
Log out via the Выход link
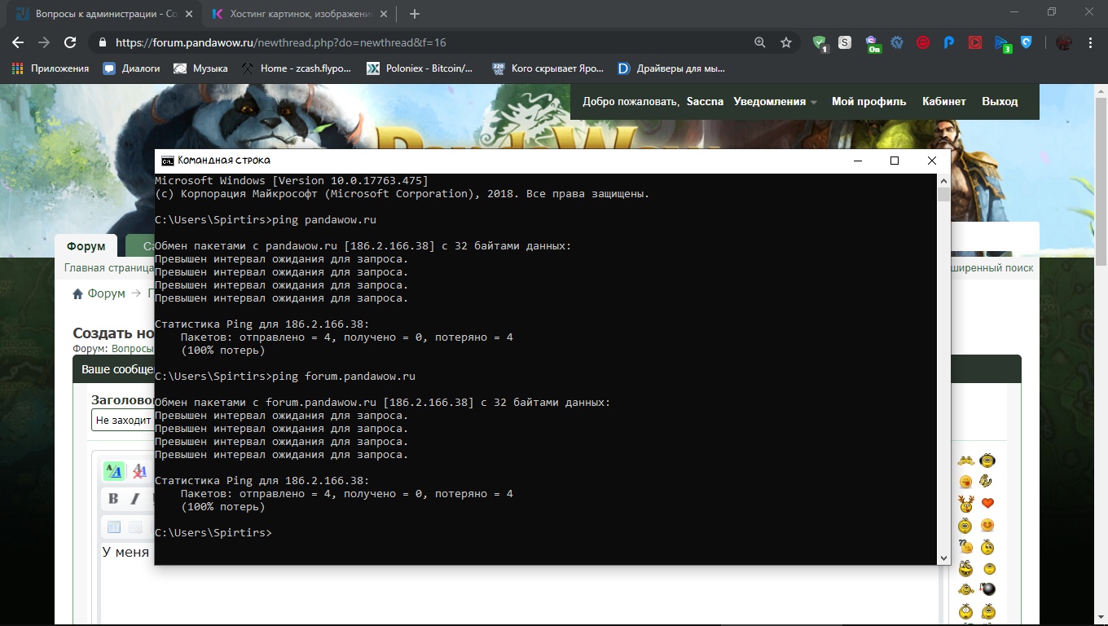click(1000, 102)
